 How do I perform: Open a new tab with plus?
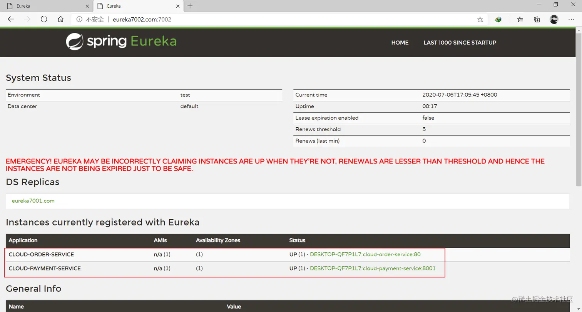tap(190, 6)
